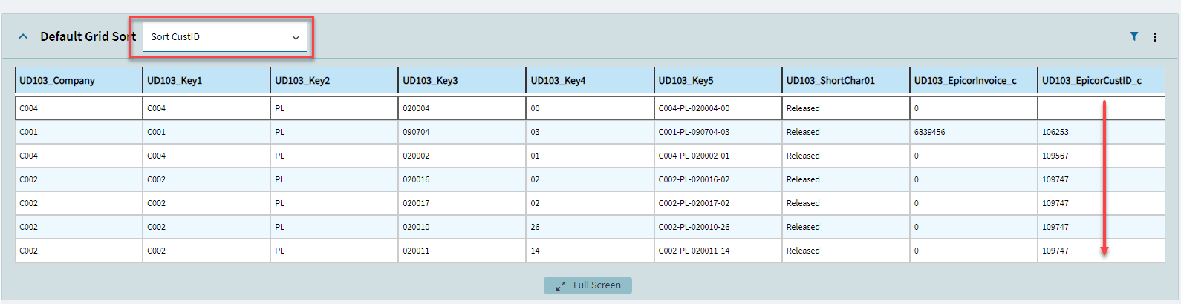Select cell C001-PL-090704-03

tap(718, 132)
